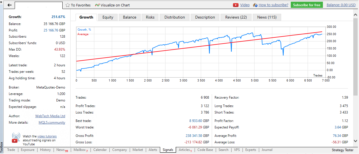Click the back arrow button
This screenshot has width=359, height=154.
10,5
